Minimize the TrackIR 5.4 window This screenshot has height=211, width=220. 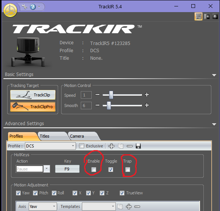(x=176, y=6)
